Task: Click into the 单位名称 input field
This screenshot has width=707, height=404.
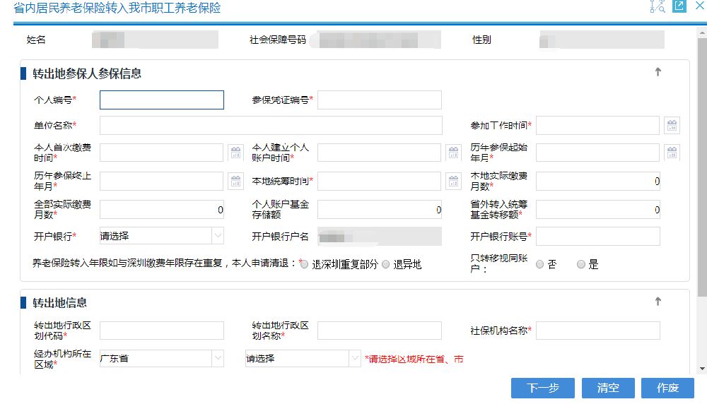Action: 271,126
